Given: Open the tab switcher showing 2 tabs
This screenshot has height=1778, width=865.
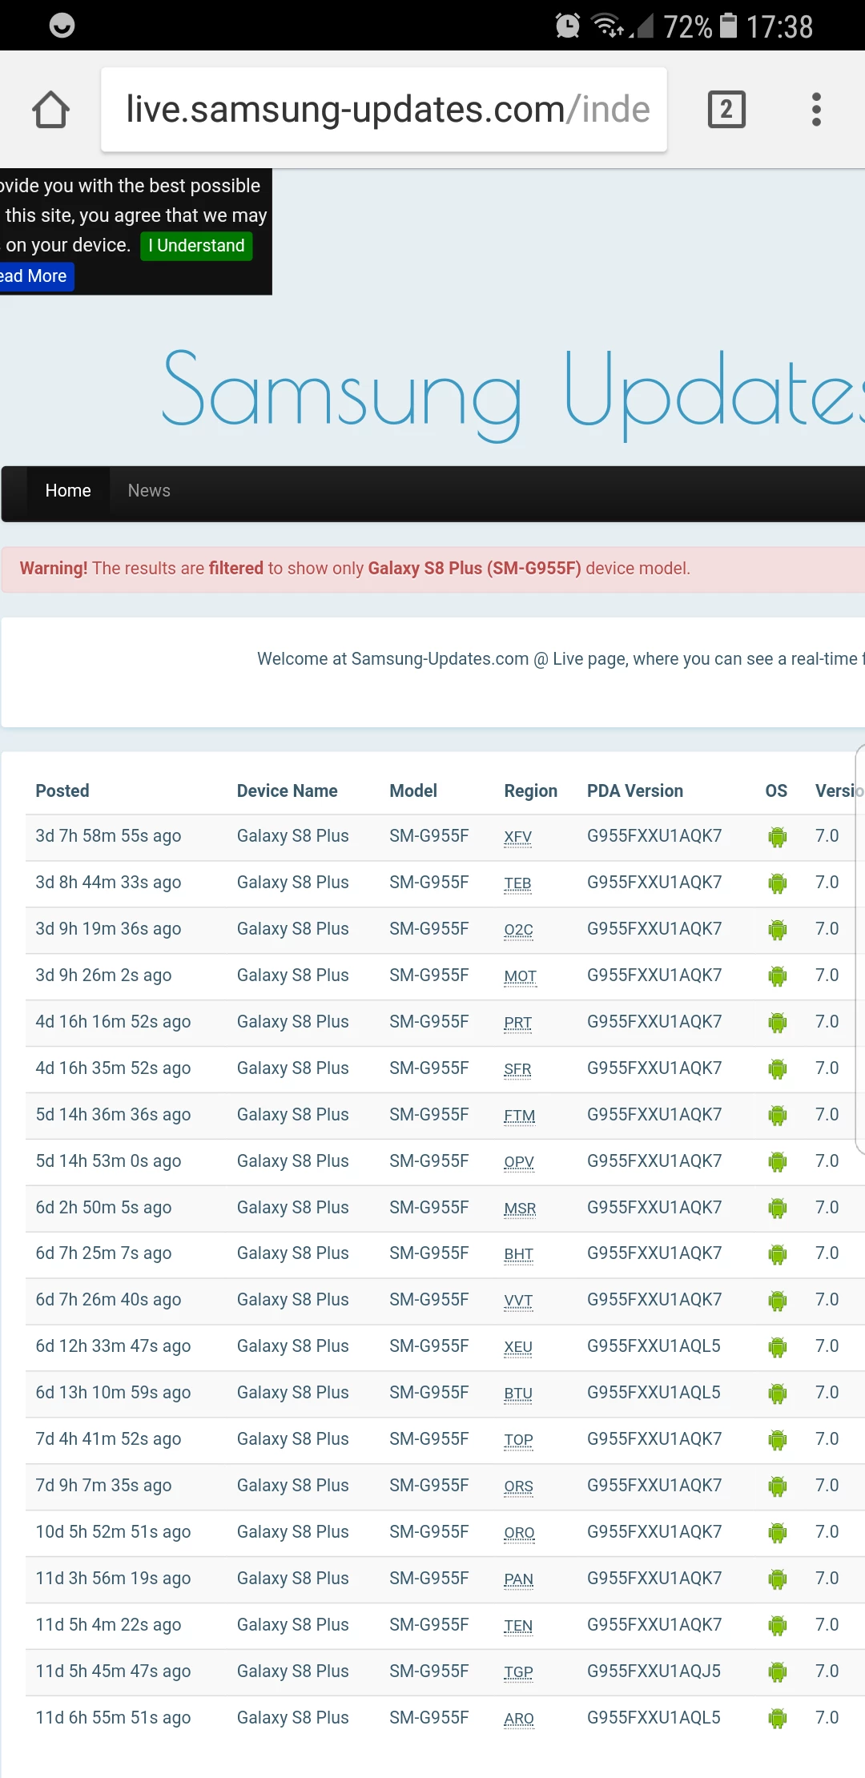Looking at the screenshot, I should coord(726,110).
